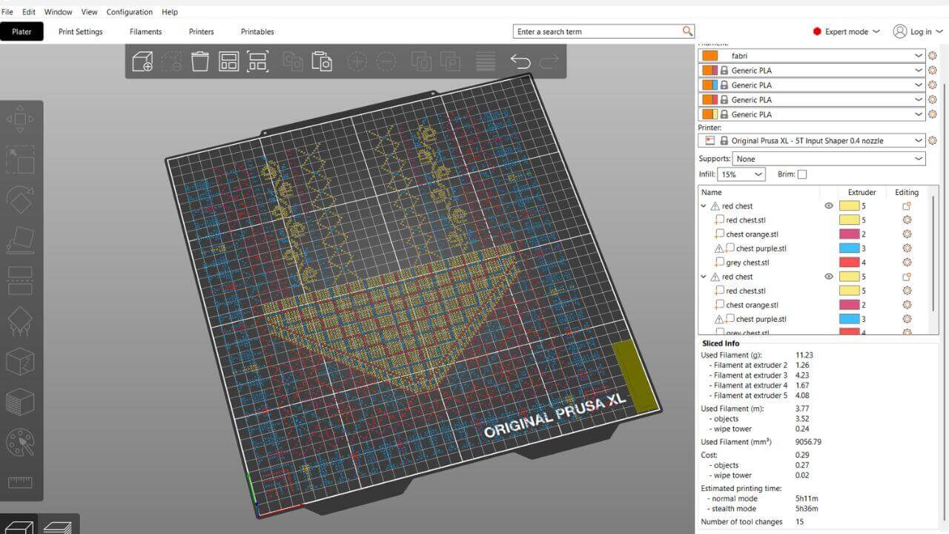This screenshot has width=949, height=534.
Task: Switch to the Print Settings tab
Action: [81, 32]
